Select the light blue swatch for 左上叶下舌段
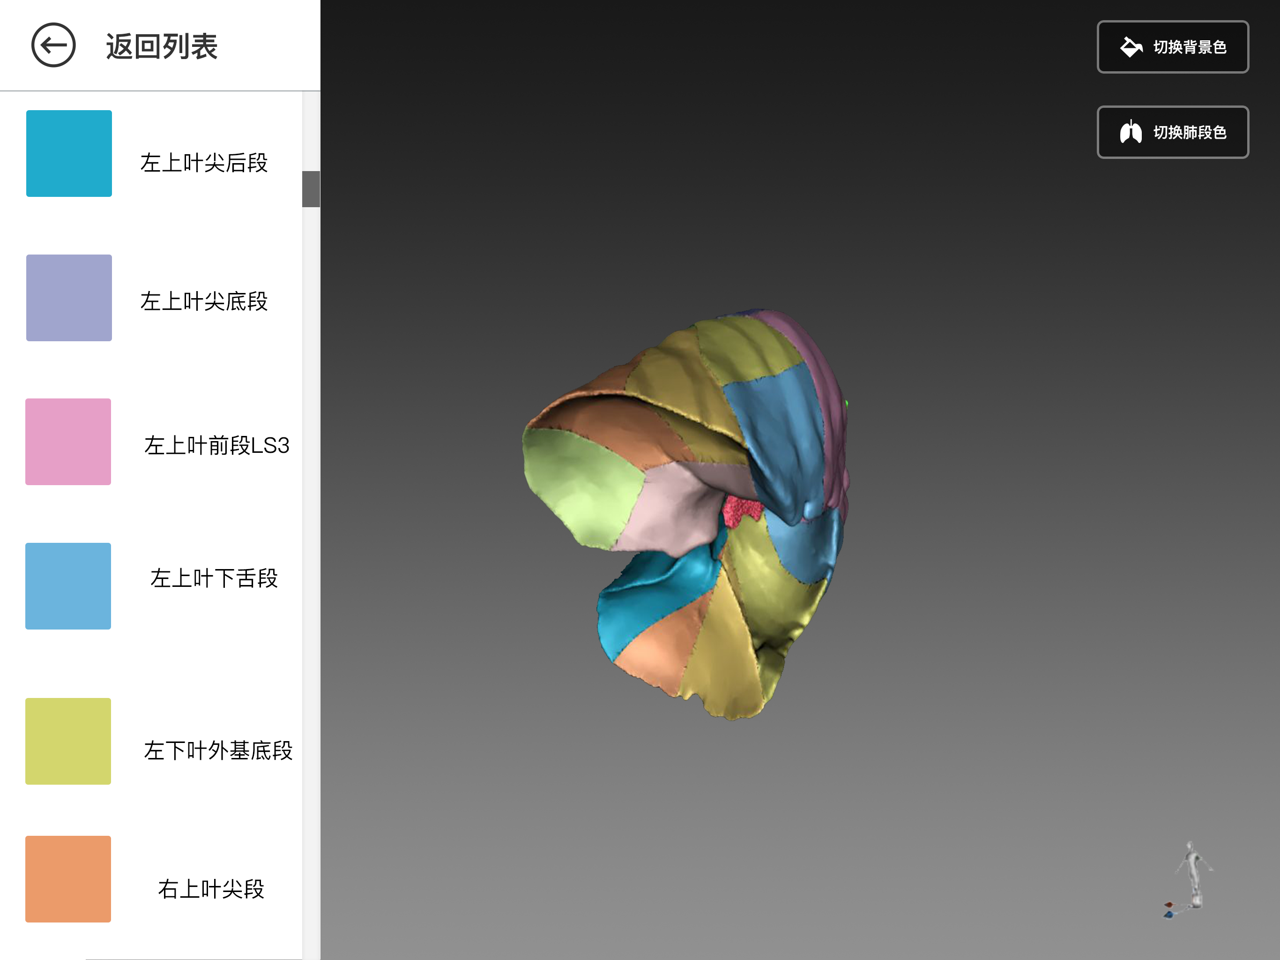The height and width of the screenshot is (960, 1280). (x=68, y=586)
